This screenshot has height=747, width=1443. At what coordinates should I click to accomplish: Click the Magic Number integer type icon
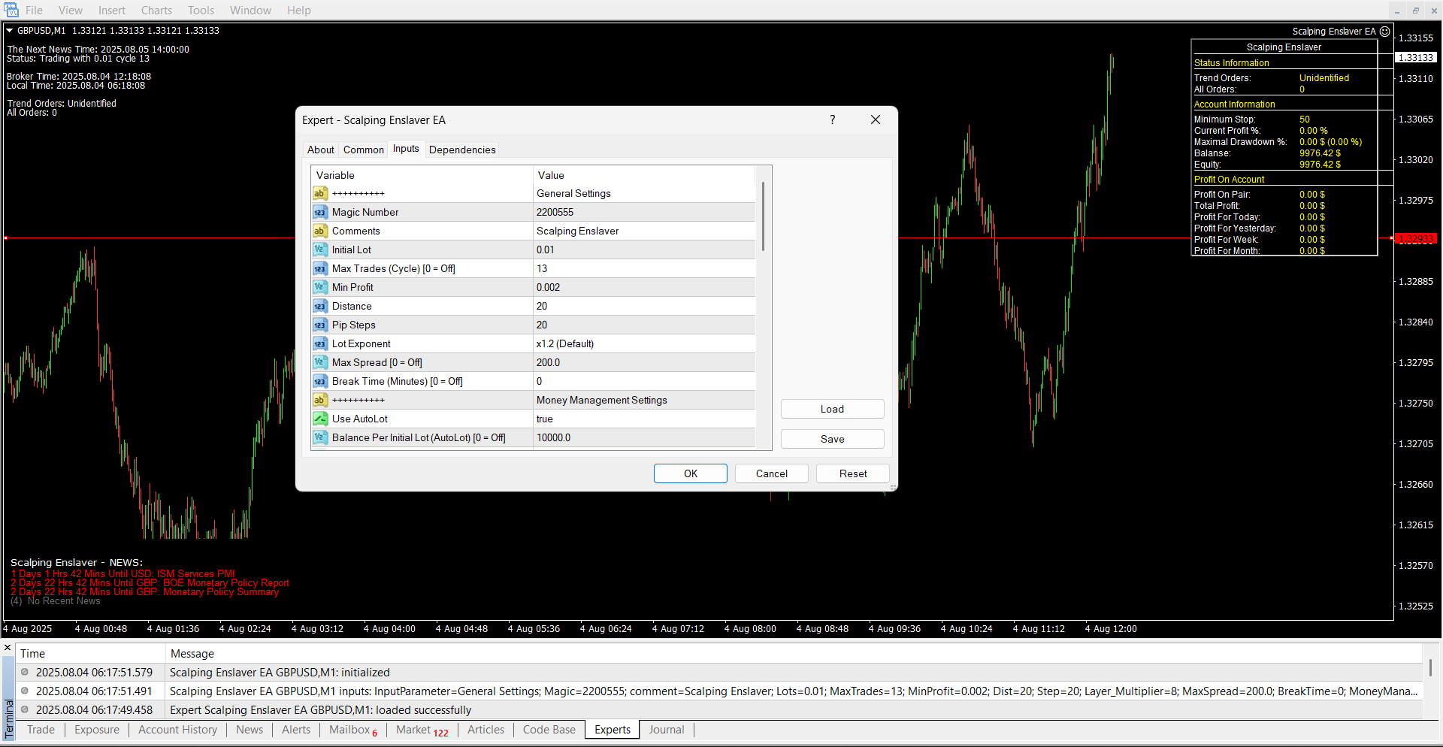(320, 213)
